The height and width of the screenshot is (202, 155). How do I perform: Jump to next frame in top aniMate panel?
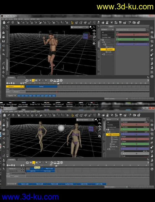pyautogui.click(x=36, y=80)
